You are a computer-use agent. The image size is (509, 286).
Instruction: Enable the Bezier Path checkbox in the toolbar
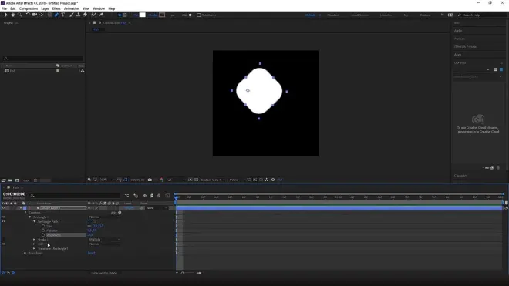[199, 15]
